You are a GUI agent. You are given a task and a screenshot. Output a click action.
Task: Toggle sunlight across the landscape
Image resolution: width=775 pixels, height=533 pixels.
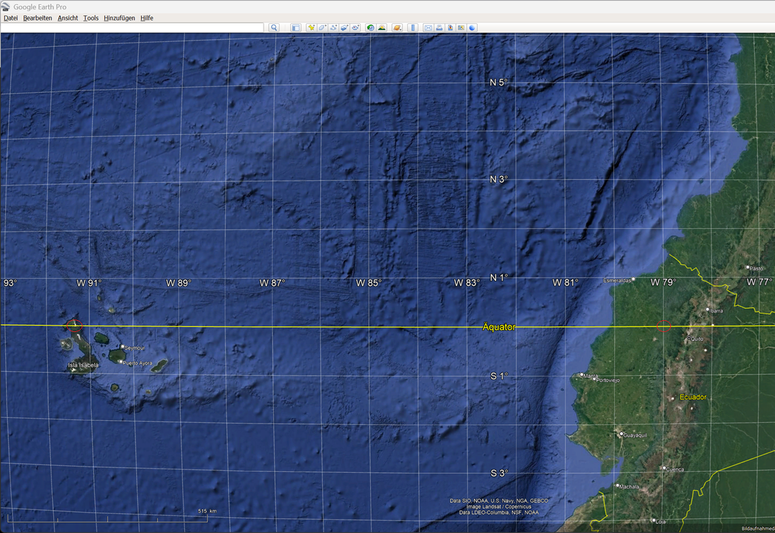[x=382, y=28]
